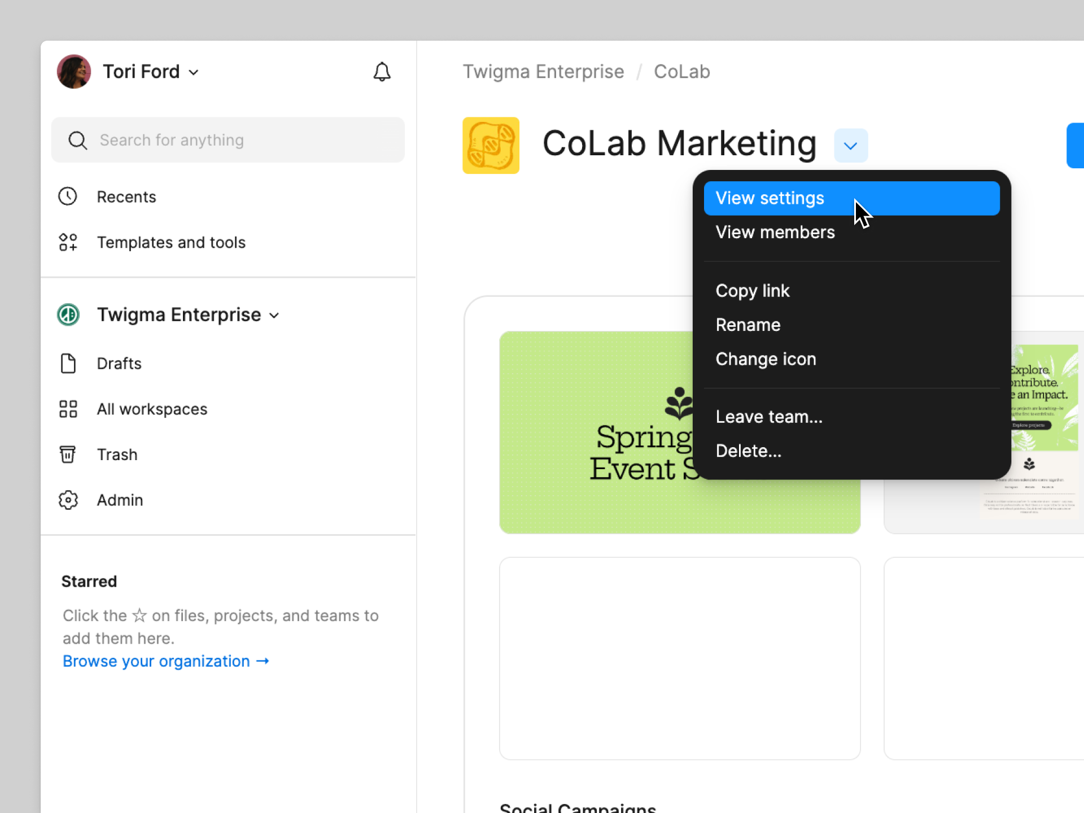Click the Twigma Enterprise organization logo

coord(68,315)
